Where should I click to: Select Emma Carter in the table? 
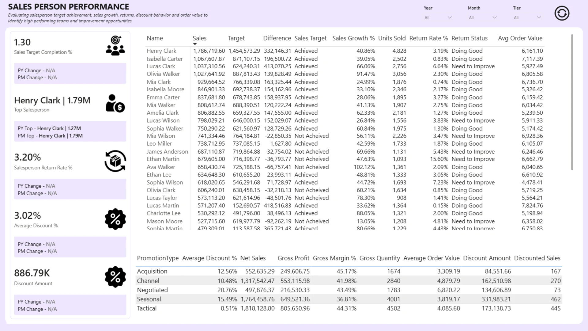tap(163, 97)
